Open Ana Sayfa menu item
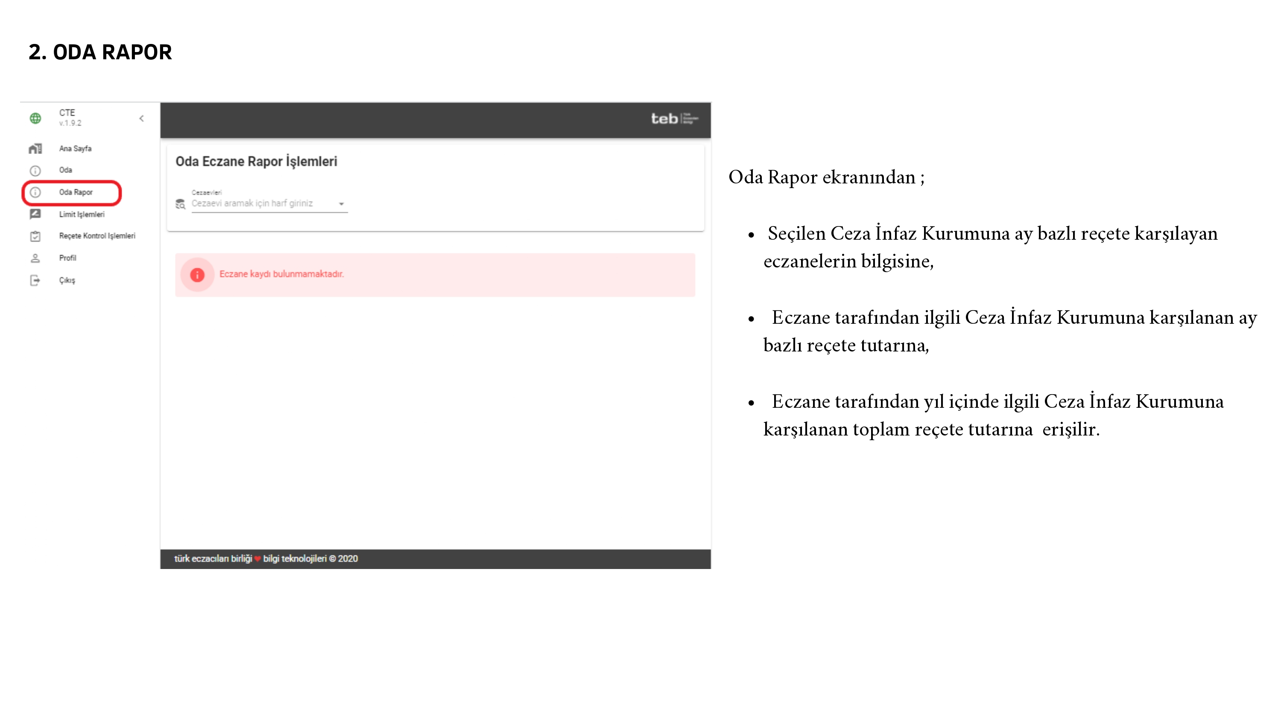1281x720 pixels. [x=75, y=148]
